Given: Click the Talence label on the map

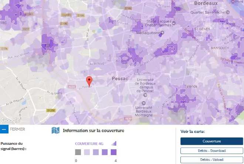Looking at the screenshot, I should (x=191, y=86).
